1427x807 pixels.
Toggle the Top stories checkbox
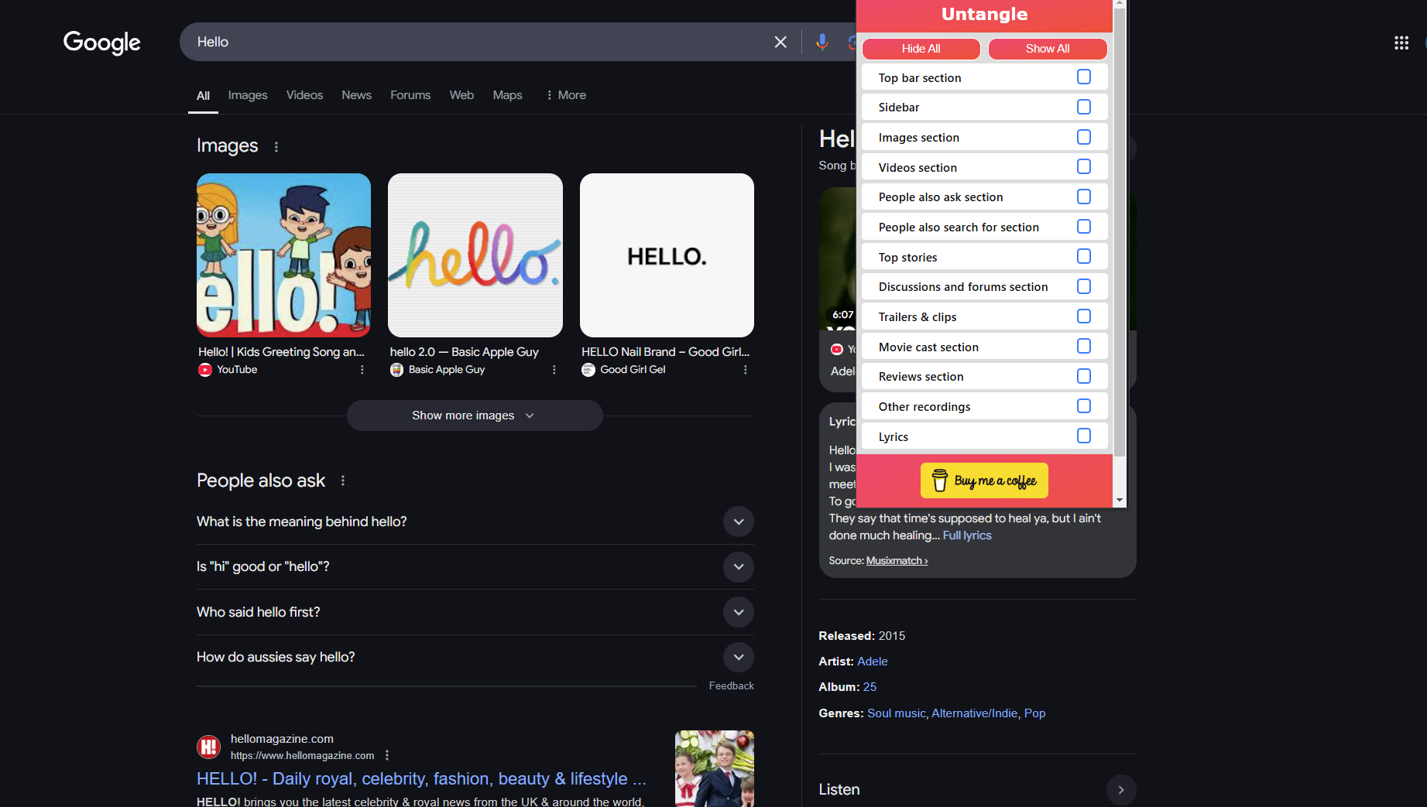(x=1084, y=257)
